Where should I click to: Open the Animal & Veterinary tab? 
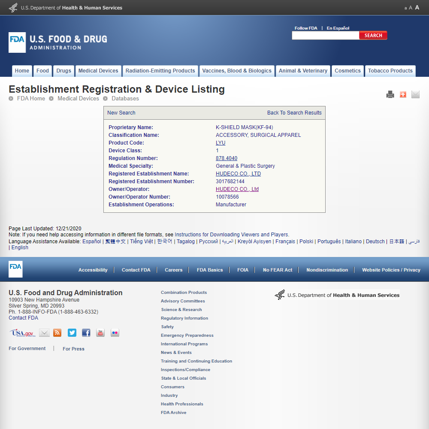pyautogui.click(x=303, y=71)
